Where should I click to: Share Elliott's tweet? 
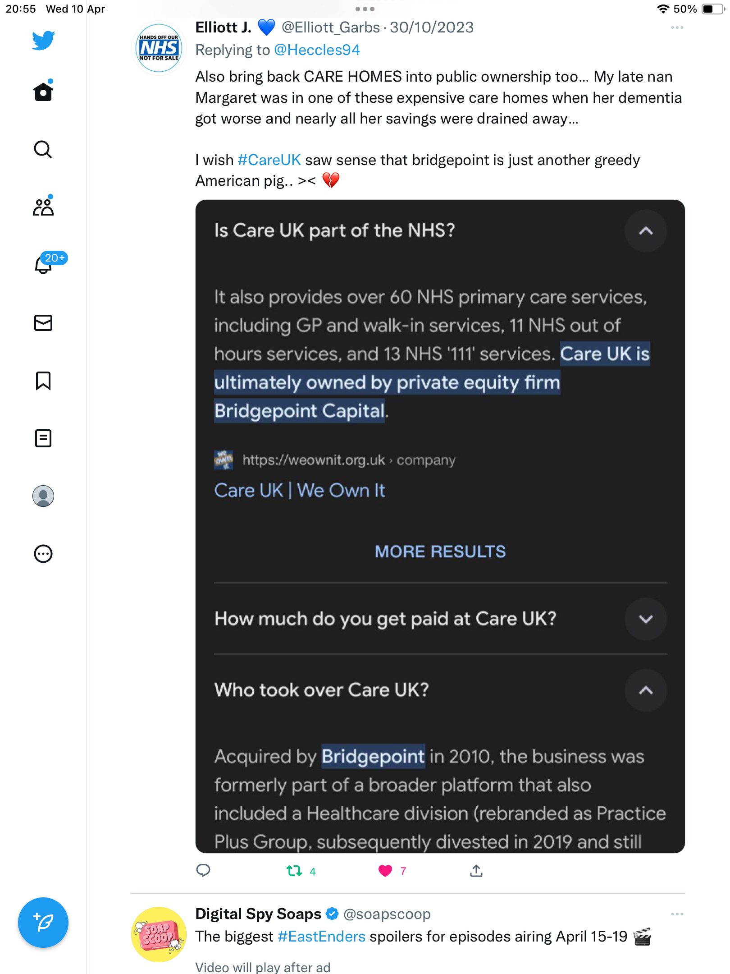coord(476,871)
